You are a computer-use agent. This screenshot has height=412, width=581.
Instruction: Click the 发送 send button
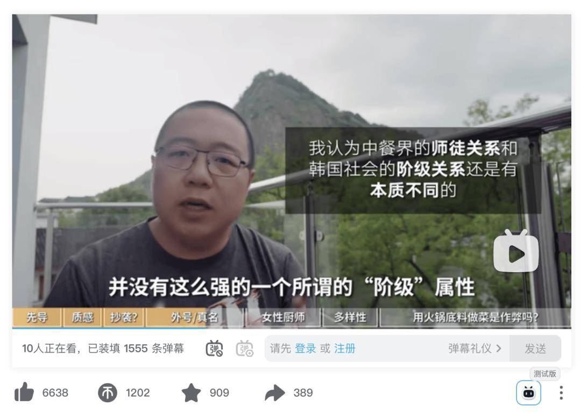(535, 349)
